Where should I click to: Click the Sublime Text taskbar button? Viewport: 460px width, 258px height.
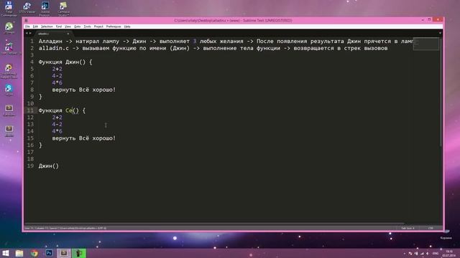tap(64, 253)
